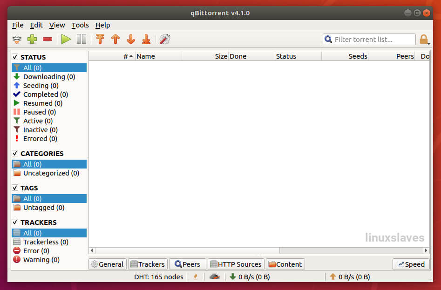Toggle the TAGS section checkbox
The image size is (441, 290).
(15, 188)
